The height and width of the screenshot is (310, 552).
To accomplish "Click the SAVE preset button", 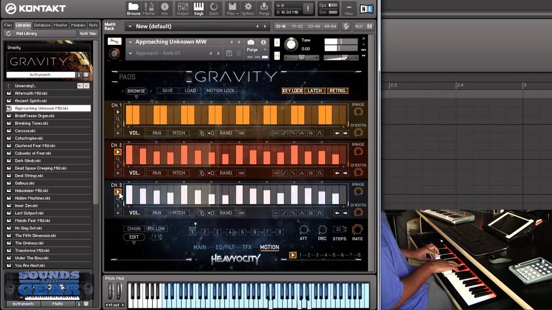I will click(x=167, y=91).
